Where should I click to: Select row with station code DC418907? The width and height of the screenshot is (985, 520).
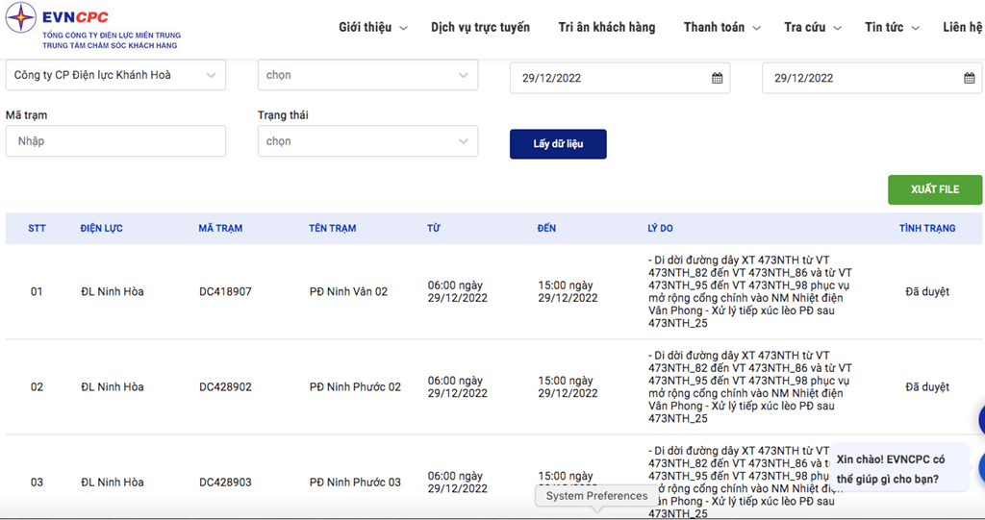[225, 291]
